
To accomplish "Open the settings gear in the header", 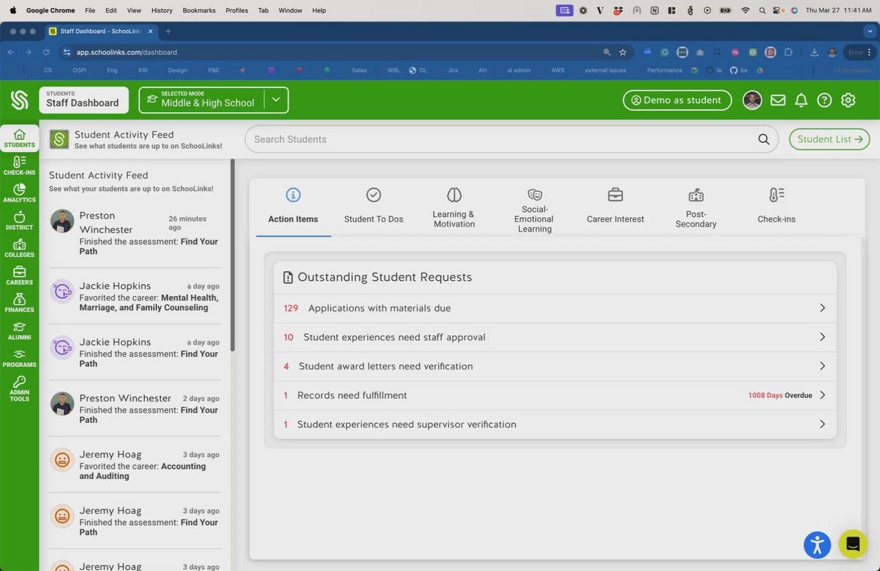I will [x=848, y=100].
